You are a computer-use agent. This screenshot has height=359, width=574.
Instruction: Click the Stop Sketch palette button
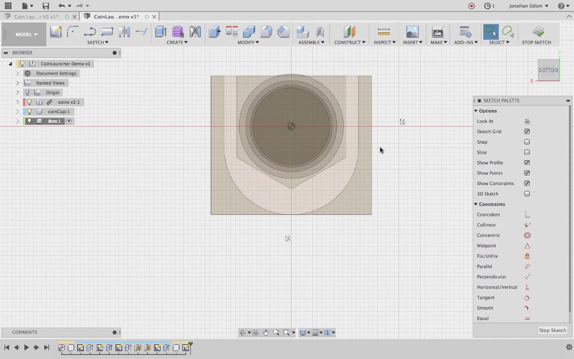coord(552,330)
